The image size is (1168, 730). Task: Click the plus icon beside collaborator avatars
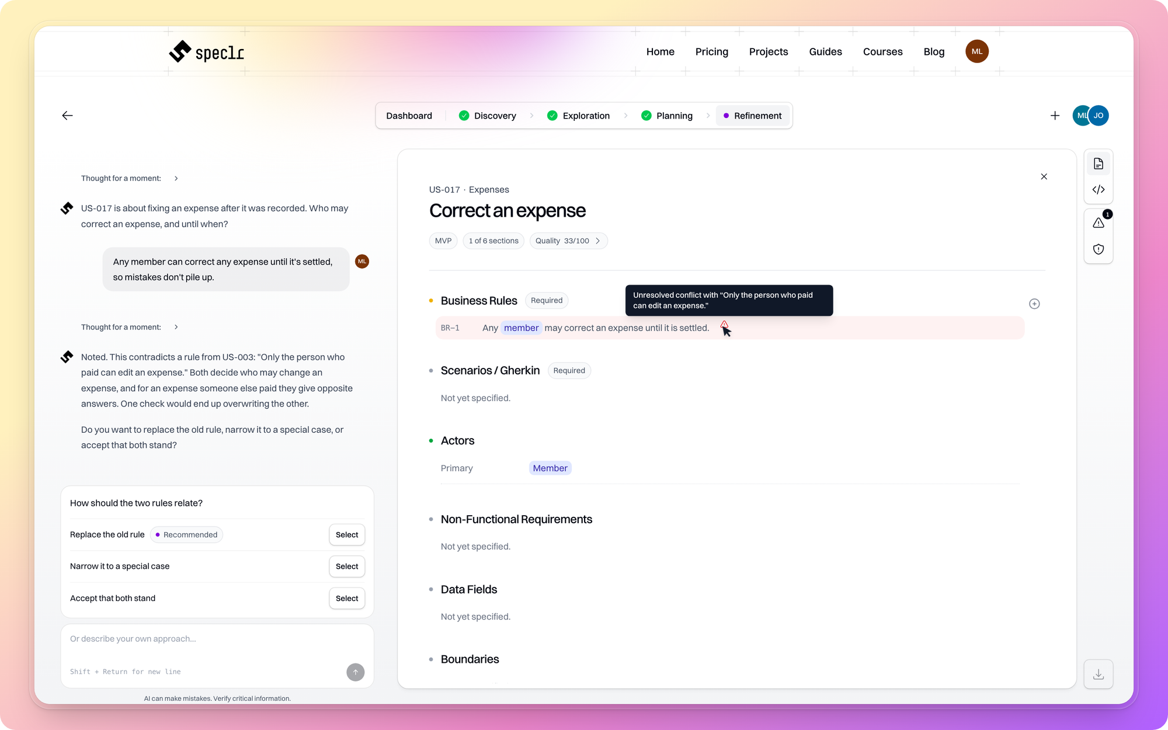click(1055, 116)
